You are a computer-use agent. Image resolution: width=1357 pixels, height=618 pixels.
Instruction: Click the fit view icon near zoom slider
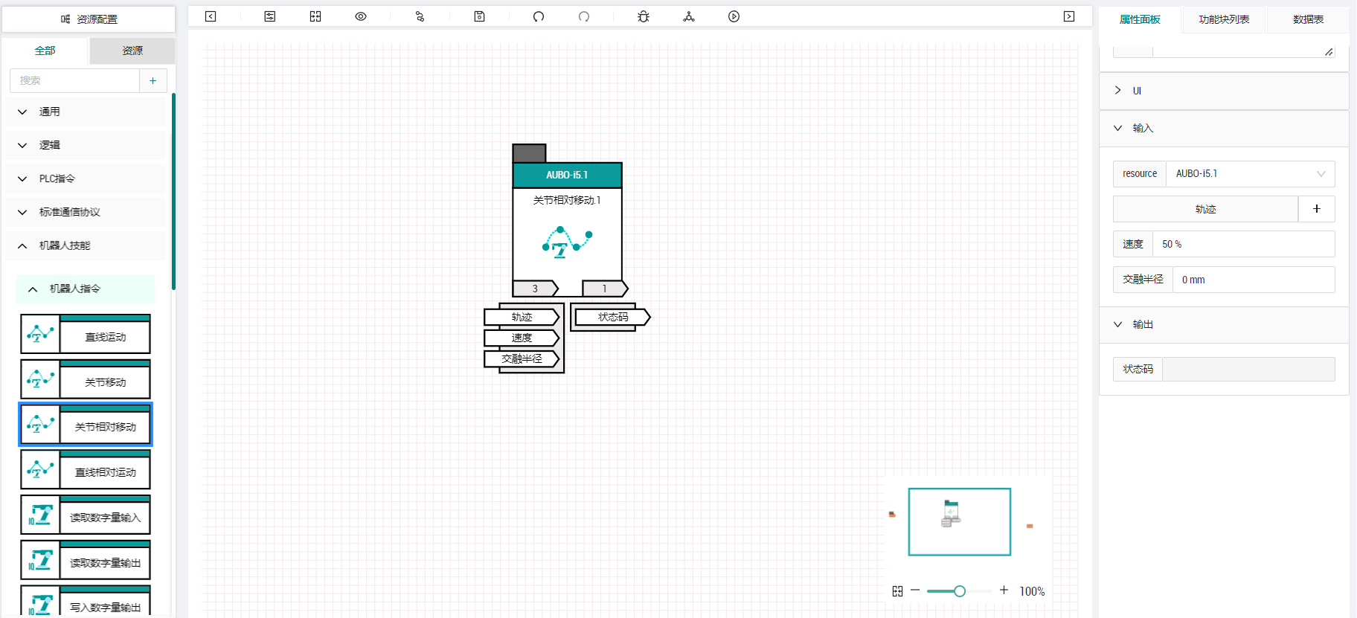point(897,591)
